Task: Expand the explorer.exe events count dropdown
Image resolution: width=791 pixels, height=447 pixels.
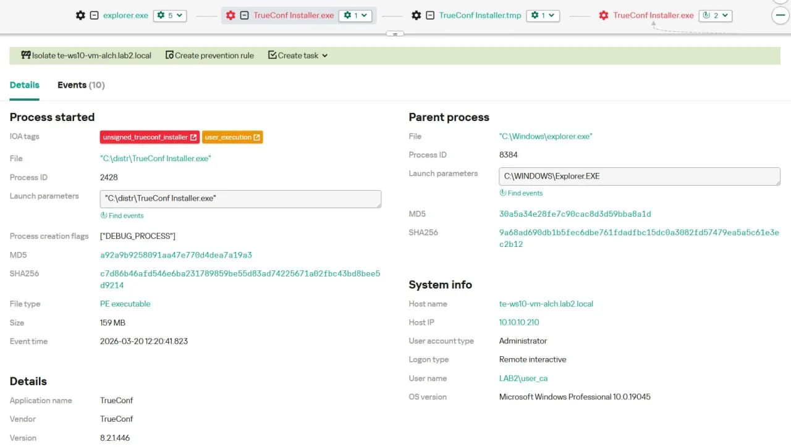Action: click(x=169, y=15)
